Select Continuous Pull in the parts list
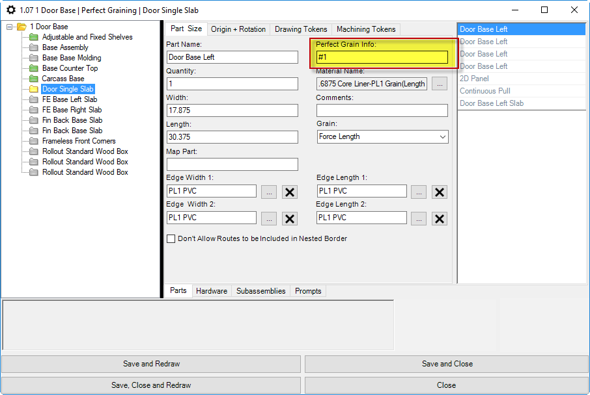590x395 pixels. click(522, 91)
